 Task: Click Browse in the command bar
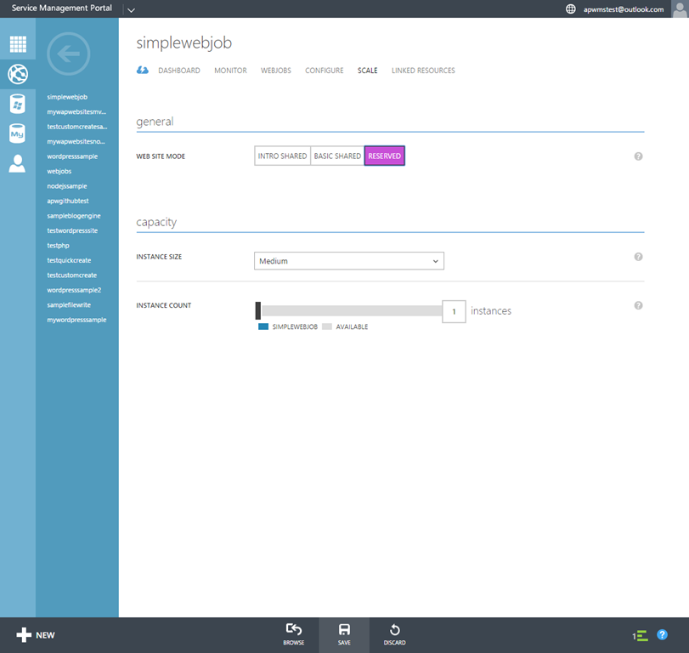[x=294, y=634]
